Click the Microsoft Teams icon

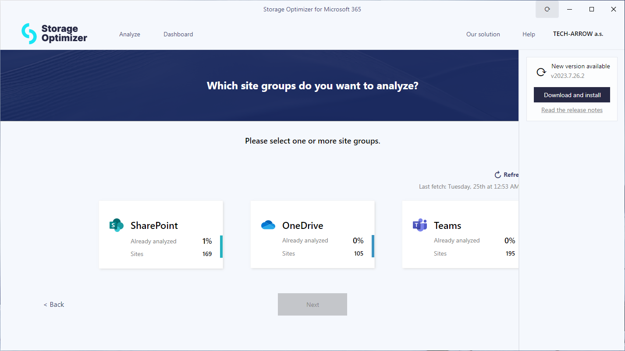[x=419, y=225]
